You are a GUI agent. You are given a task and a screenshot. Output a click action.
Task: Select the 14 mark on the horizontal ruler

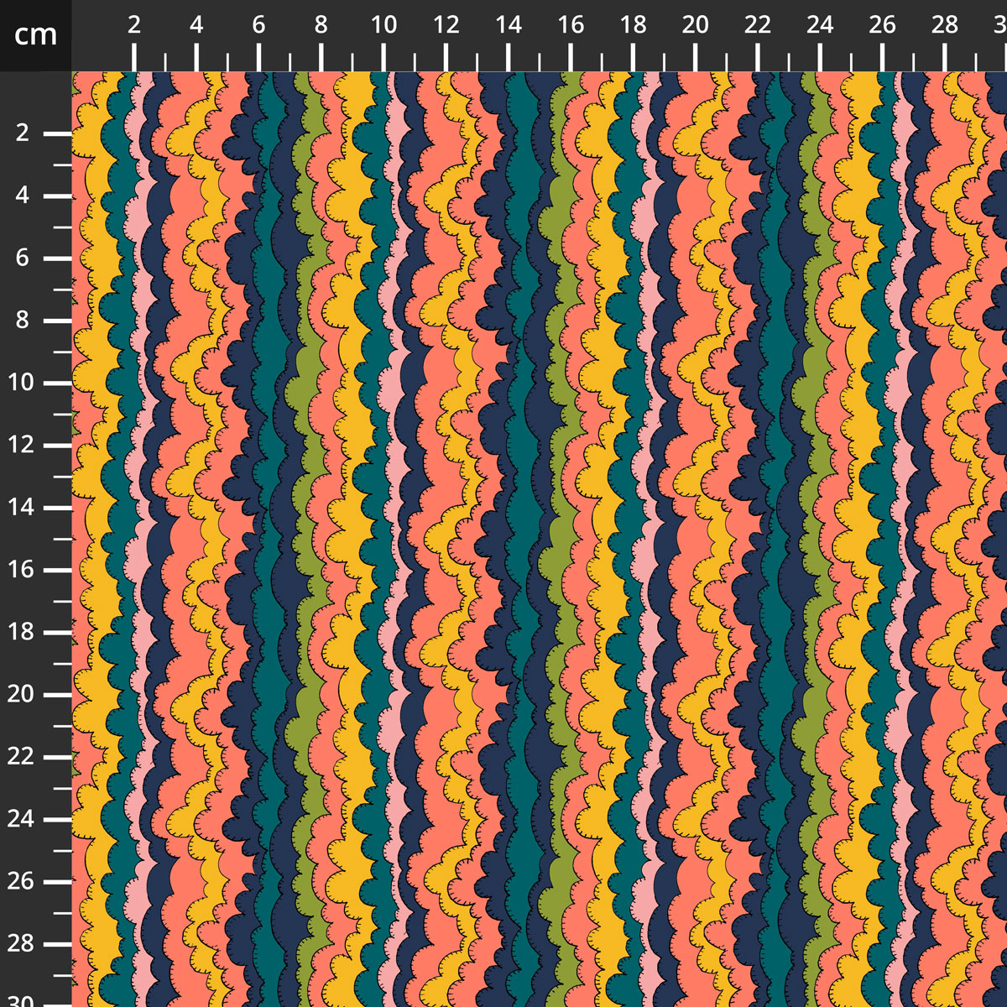[x=508, y=25]
